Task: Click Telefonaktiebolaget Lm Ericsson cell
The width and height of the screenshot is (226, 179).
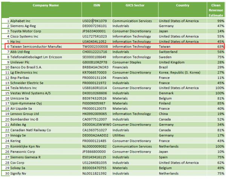Action: 46,57
